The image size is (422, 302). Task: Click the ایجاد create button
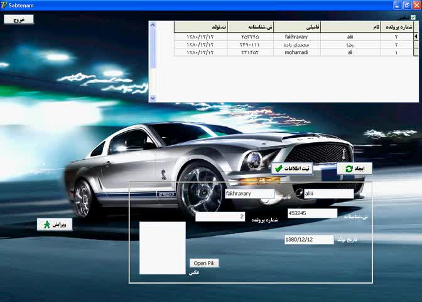coord(355,169)
